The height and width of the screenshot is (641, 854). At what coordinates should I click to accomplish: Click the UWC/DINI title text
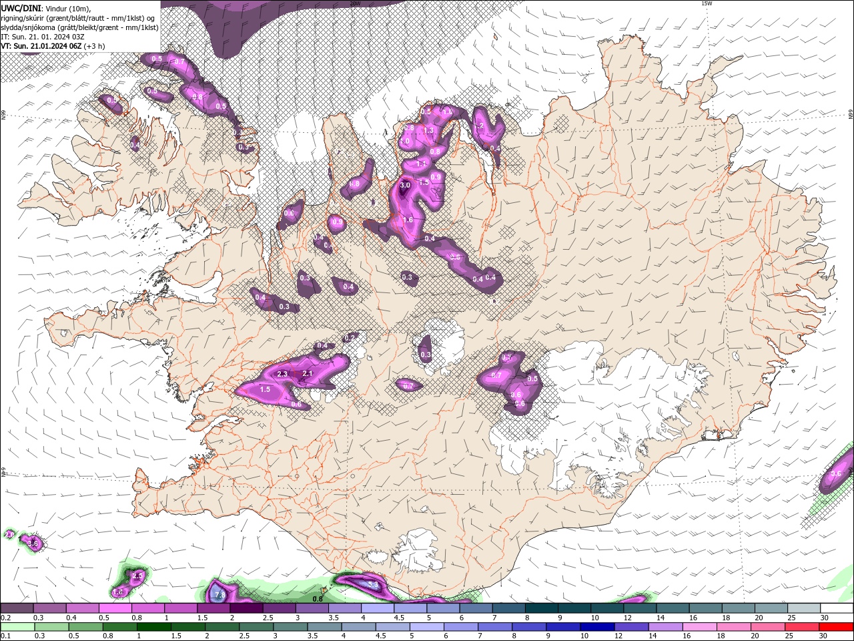[20, 8]
